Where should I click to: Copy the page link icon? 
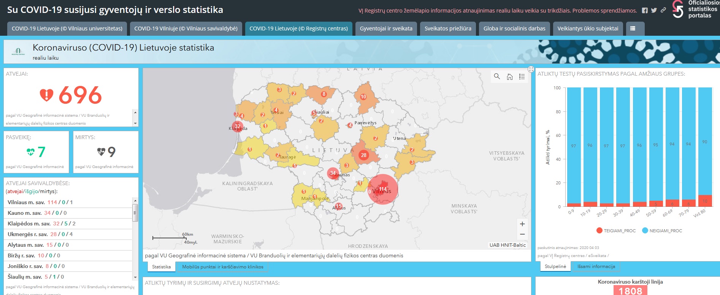[x=663, y=10]
